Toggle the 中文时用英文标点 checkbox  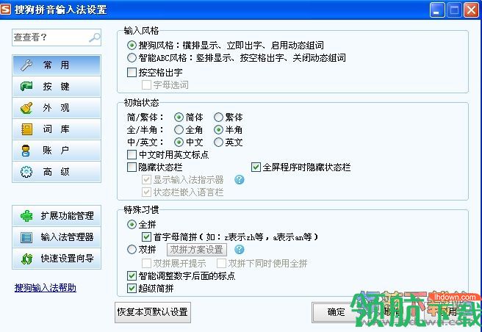tap(132, 155)
